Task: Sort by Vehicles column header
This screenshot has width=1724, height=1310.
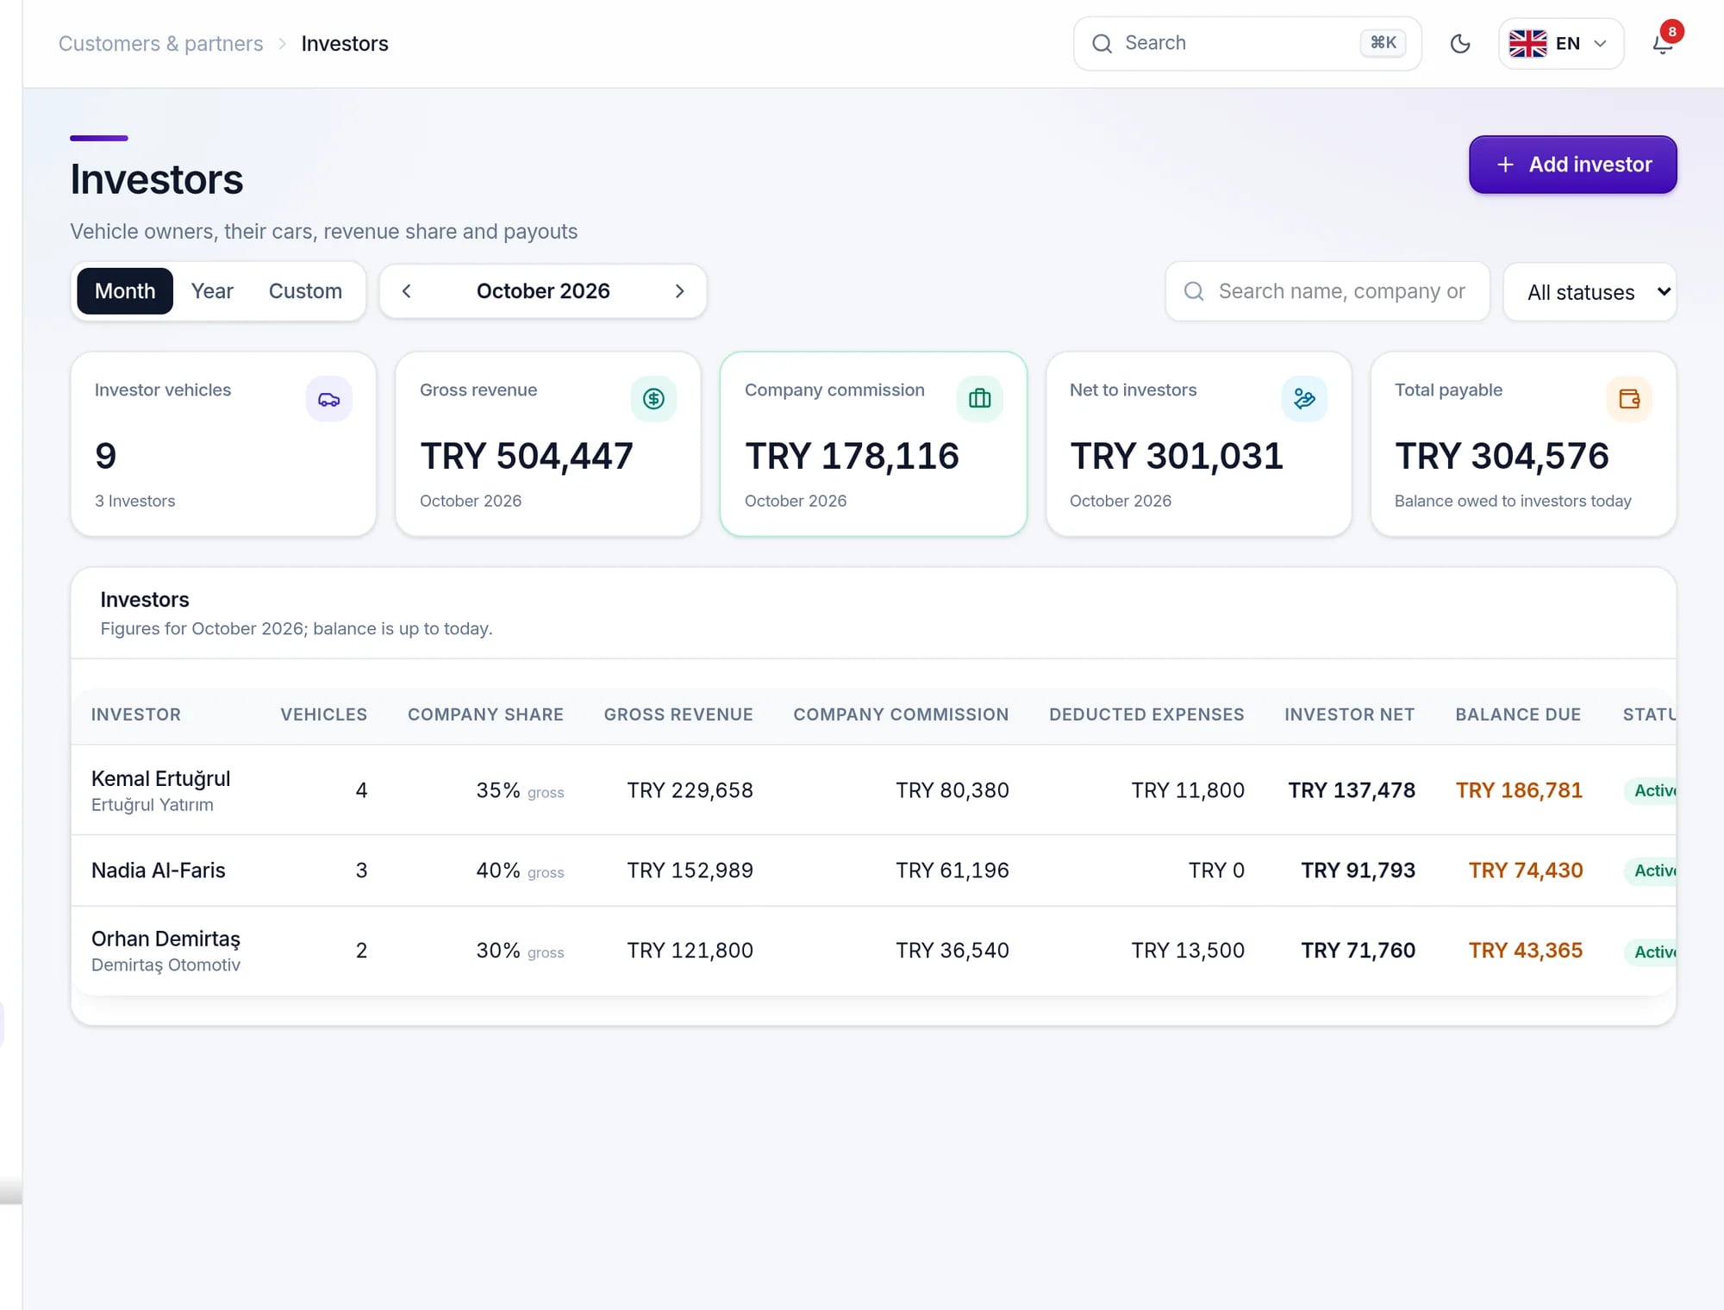Action: click(x=323, y=714)
